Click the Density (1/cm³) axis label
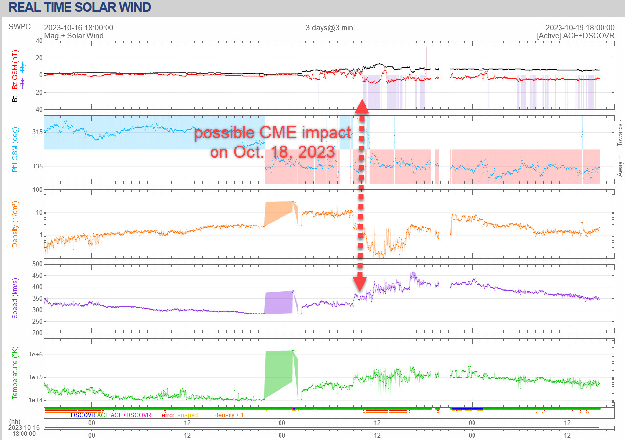Screen dimensions: 625x440 click(15, 224)
